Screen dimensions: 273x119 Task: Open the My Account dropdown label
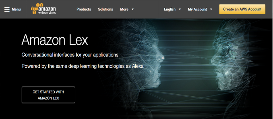197,9
